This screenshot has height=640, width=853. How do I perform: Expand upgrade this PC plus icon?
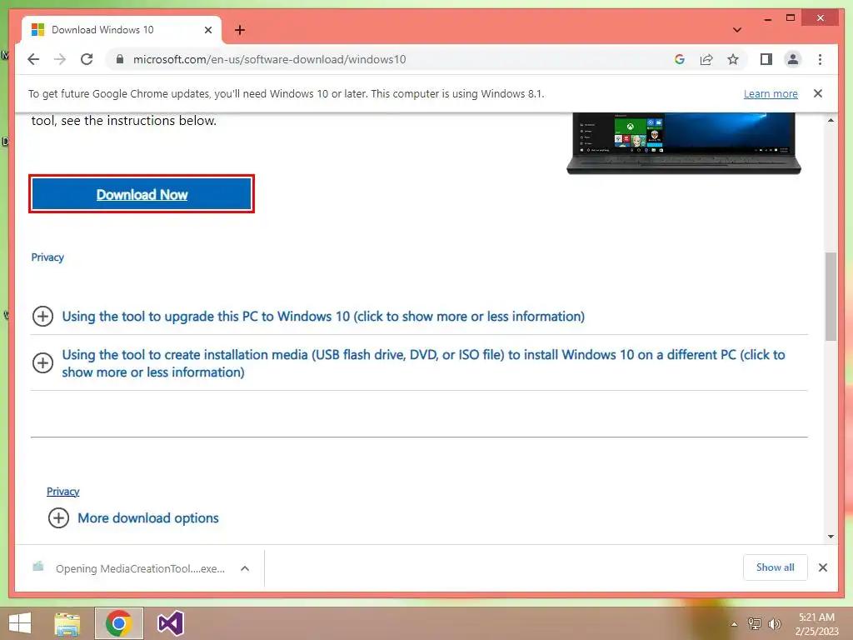(42, 316)
